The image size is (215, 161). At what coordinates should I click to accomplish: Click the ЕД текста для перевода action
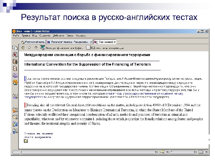pyautogui.click(x=105, y=48)
